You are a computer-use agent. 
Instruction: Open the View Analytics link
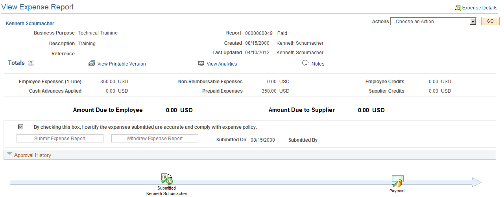[222, 64]
